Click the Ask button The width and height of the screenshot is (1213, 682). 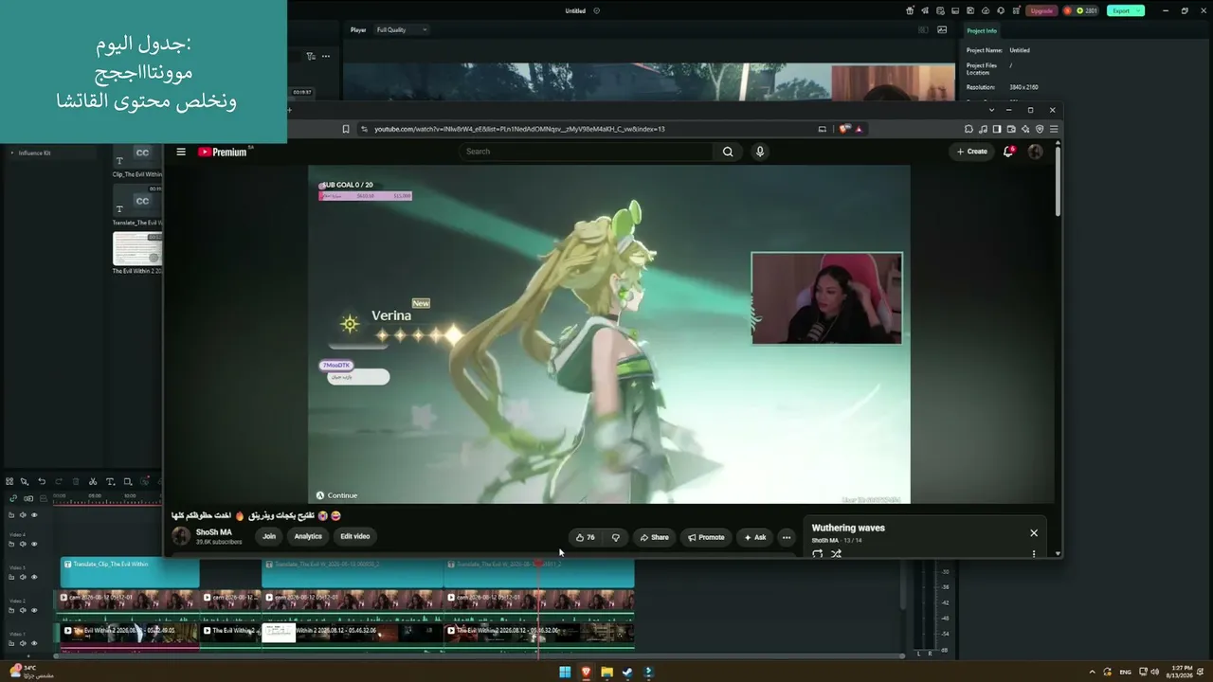pos(754,537)
